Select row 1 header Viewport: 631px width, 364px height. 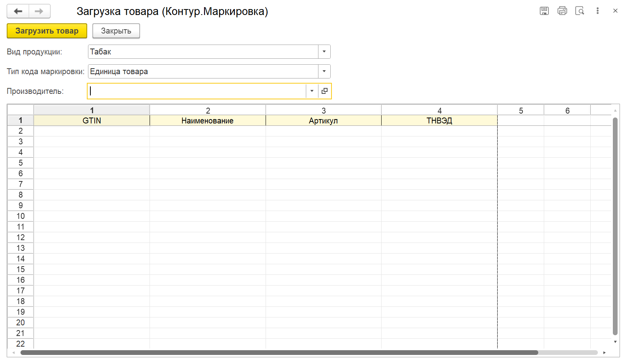[x=21, y=120]
